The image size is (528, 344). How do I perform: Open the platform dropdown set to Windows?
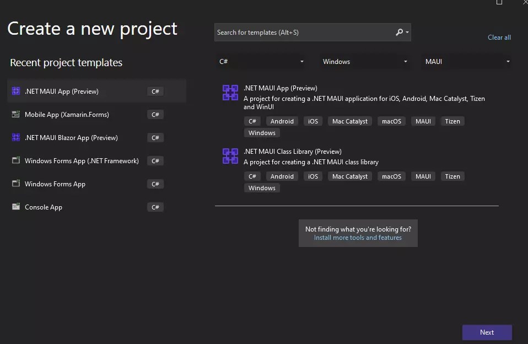364,61
